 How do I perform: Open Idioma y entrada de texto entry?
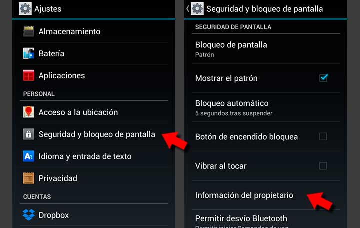94,156
